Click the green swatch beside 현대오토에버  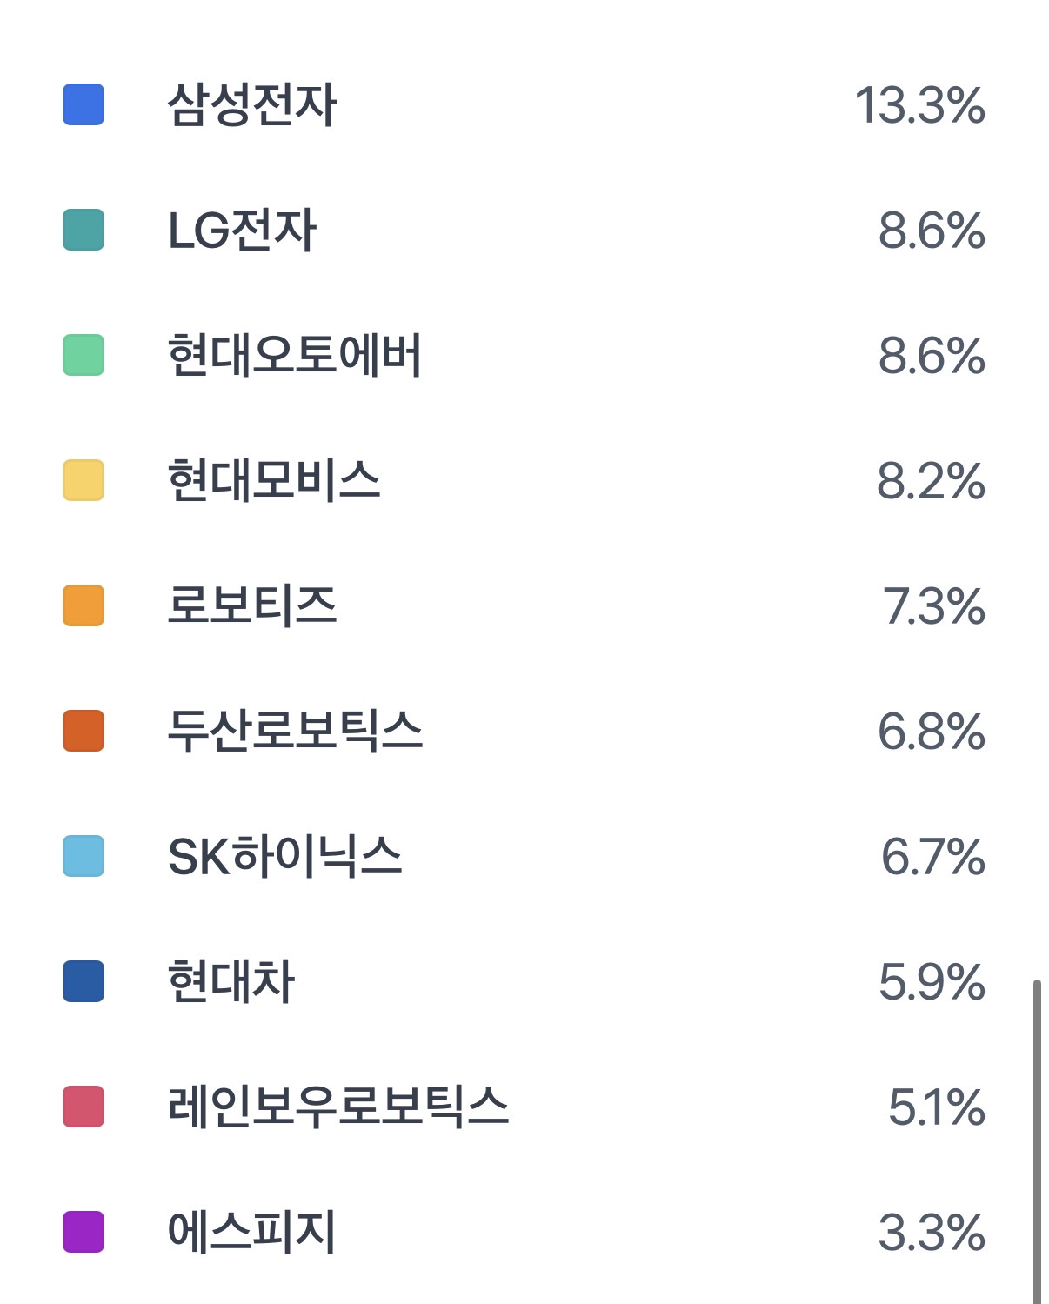coord(84,355)
